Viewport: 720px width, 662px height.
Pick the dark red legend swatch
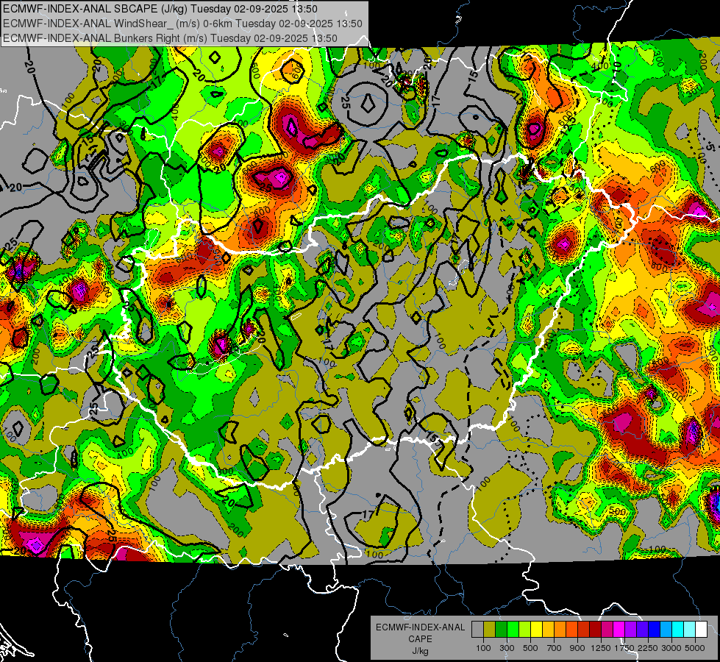pyautogui.click(x=595, y=630)
